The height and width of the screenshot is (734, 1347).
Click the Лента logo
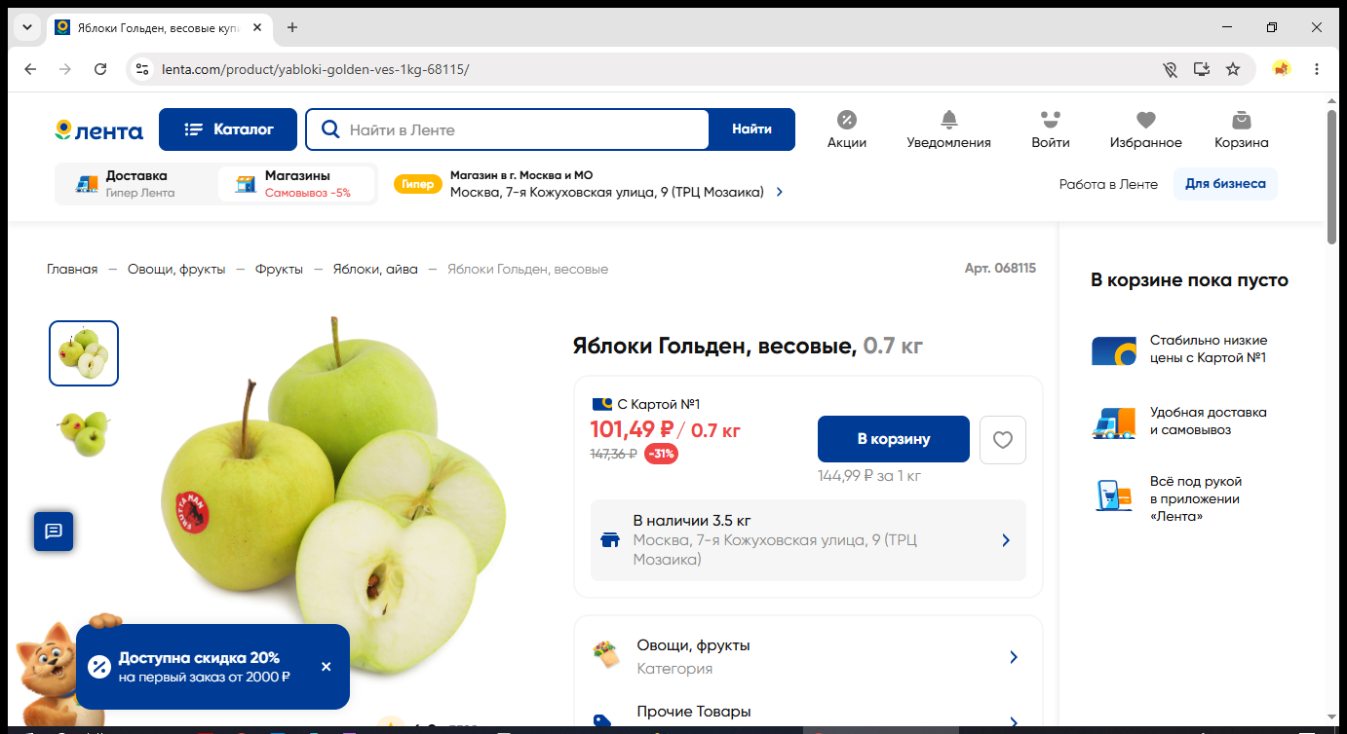pyautogui.click(x=99, y=130)
